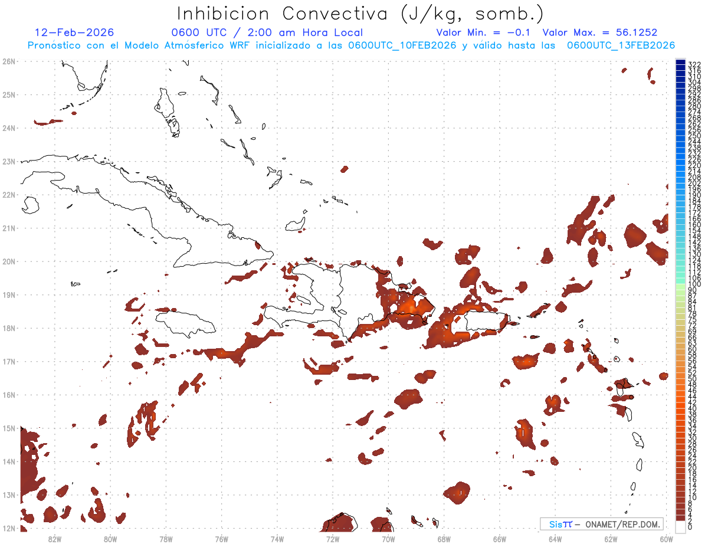Click the 80W longitude label

pos(110,538)
